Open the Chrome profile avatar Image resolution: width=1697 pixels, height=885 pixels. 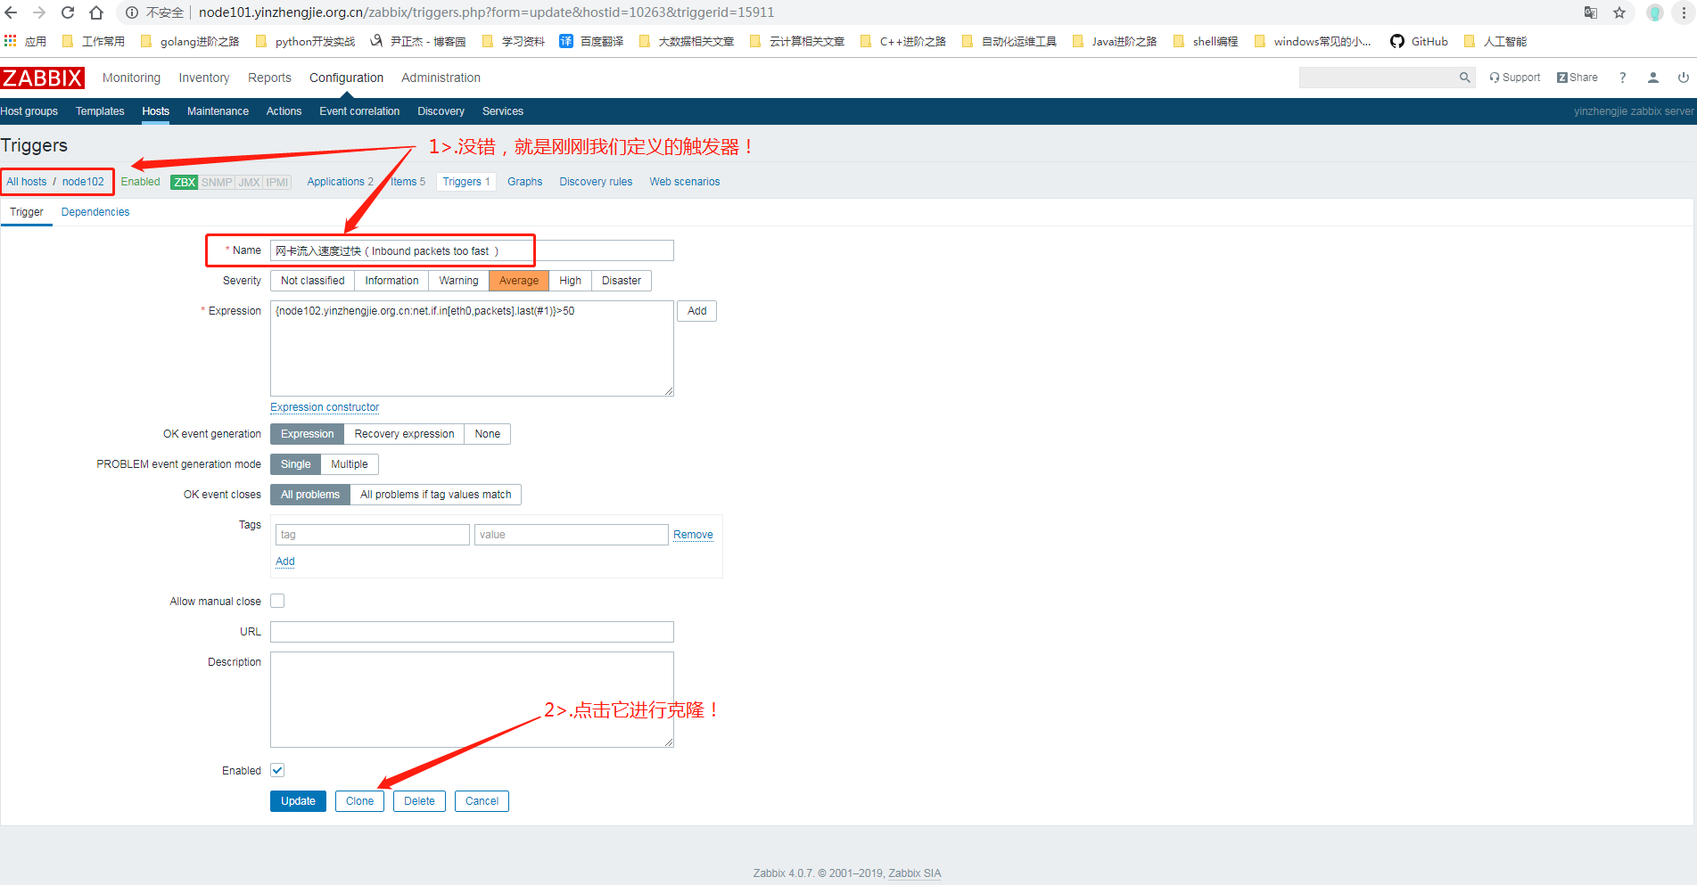[x=1655, y=12]
